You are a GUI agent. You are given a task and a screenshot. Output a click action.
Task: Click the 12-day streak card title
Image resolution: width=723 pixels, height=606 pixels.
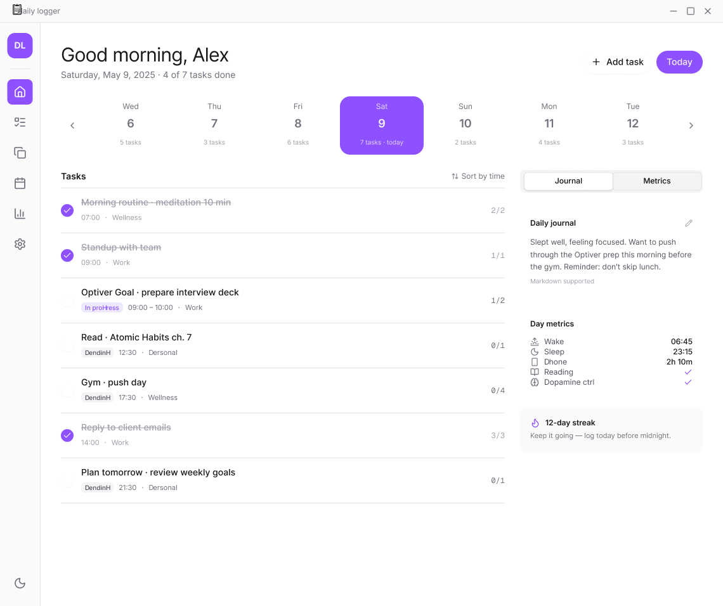coord(570,423)
